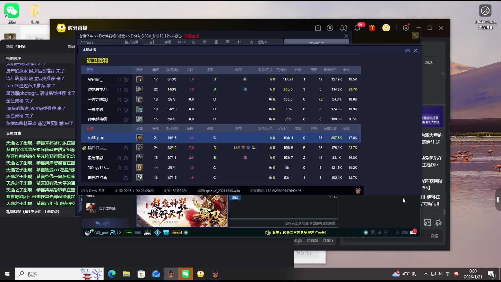This screenshot has width=501, height=282.
Task: Toggle the green status dot near mail icons
Action: [366, 232]
